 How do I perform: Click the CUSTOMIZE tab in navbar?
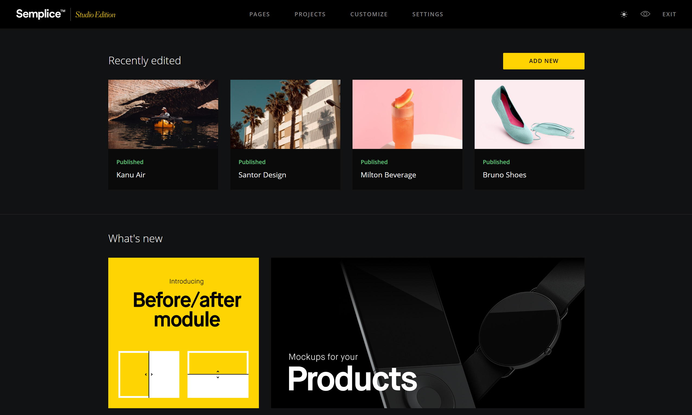tap(369, 14)
